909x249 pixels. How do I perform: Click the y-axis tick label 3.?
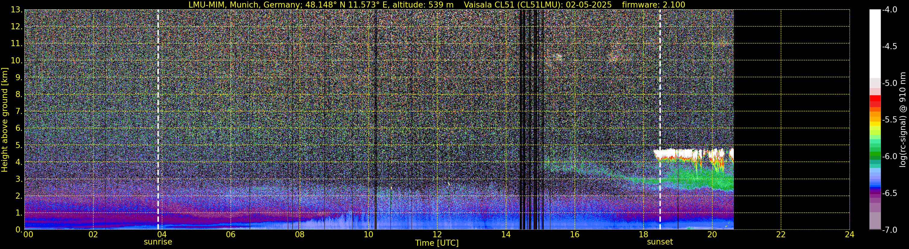pos(19,179)
